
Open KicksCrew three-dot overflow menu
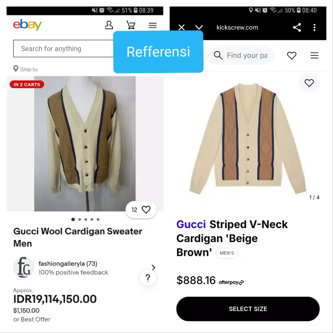(x=314, y=28)
